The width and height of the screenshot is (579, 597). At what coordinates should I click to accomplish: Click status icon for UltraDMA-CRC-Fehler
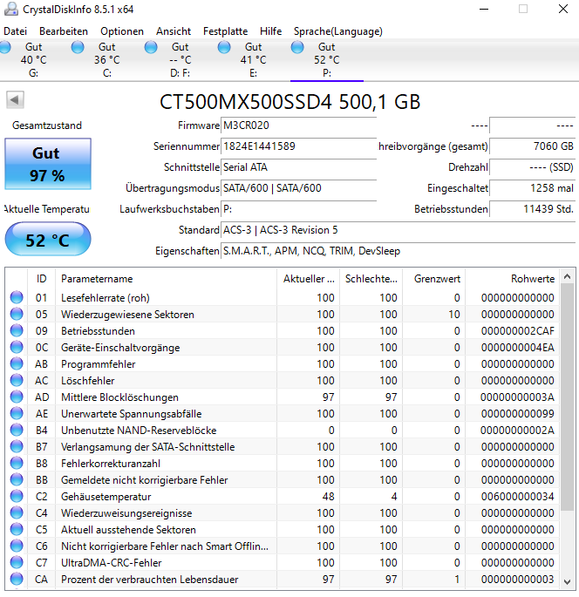(17, 562)
